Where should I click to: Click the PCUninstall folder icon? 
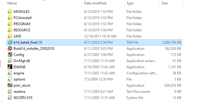10,18
